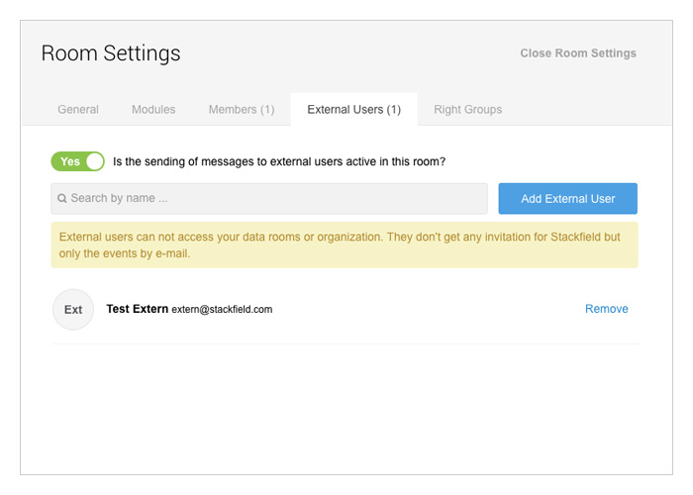The image size is (693, 495).
Task: Click Add External User button
Action: point(568,198)
